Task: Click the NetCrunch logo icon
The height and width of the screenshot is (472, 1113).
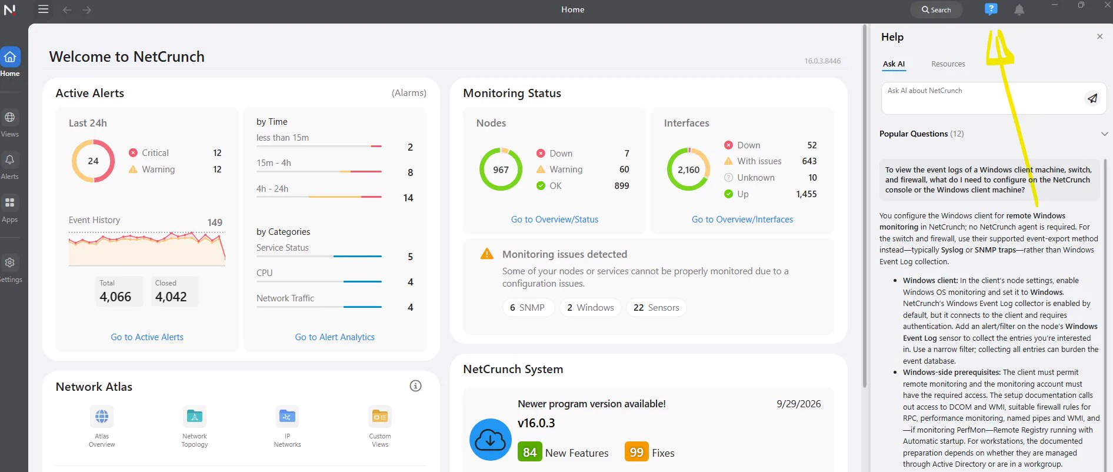Action: 10,9
